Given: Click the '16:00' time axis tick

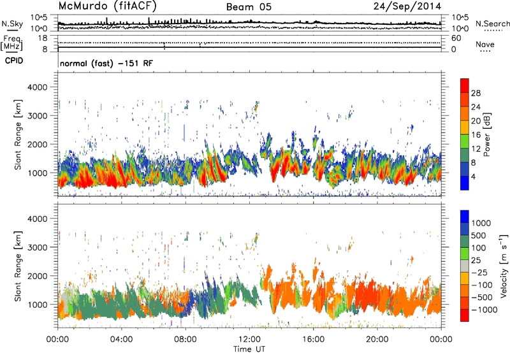Looking at the screenshot, I should pyautogui.click(x=313, y=340).
